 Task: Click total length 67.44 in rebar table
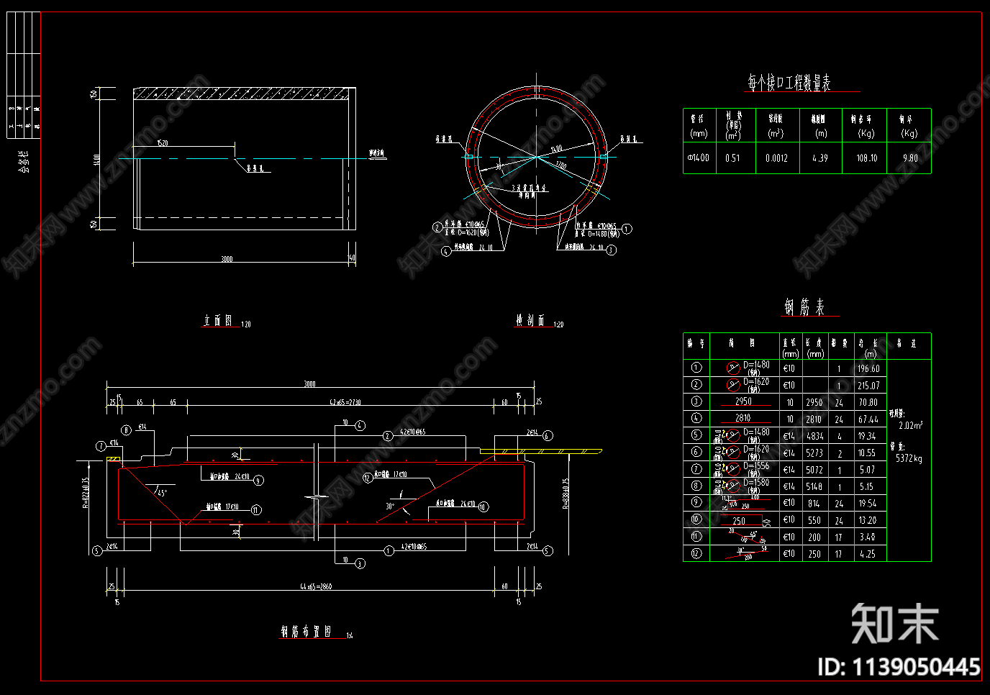(x=868, y=419)
